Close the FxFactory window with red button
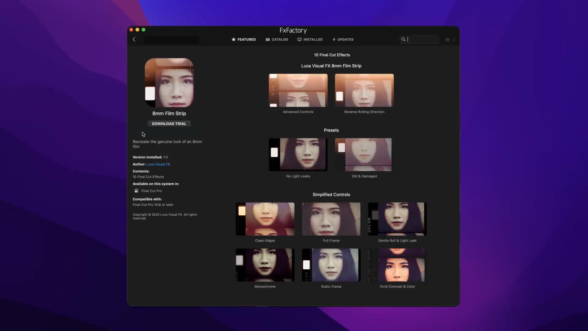The height and width of the screenshot is (331, 588). click(131, 30)
